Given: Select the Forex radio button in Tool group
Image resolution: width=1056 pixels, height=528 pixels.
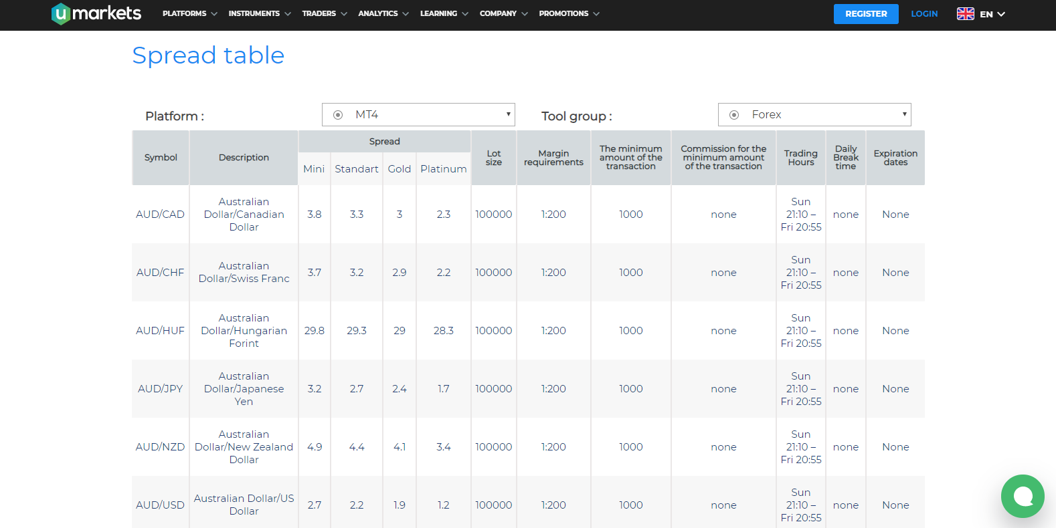Looking at the screenshot, I should click(734, 115).
